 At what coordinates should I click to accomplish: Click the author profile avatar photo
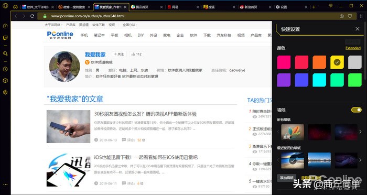(64, 67)
